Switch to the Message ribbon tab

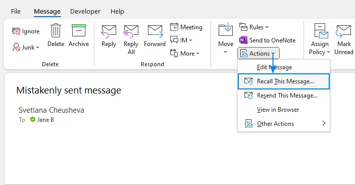47,11
